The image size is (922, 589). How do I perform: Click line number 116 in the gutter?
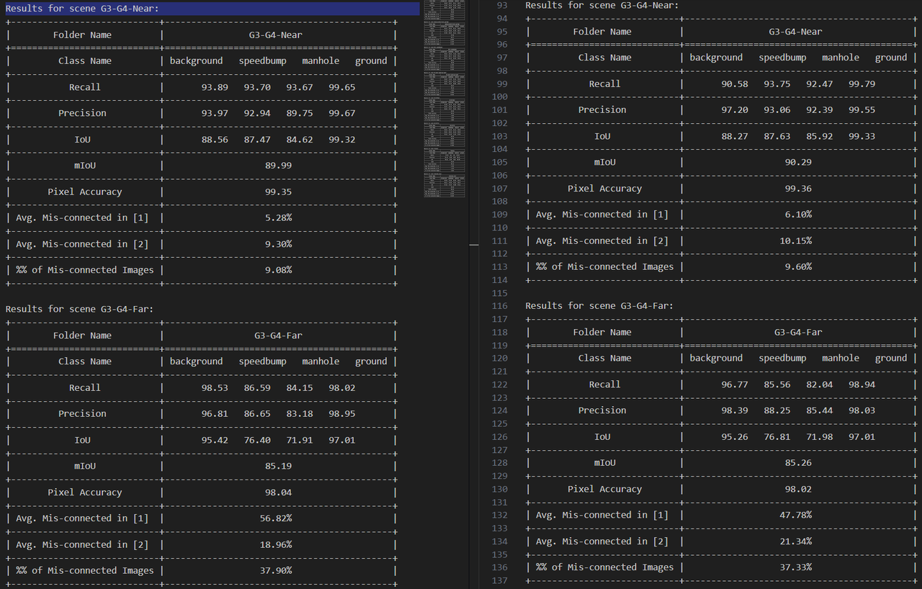[499, 306]
